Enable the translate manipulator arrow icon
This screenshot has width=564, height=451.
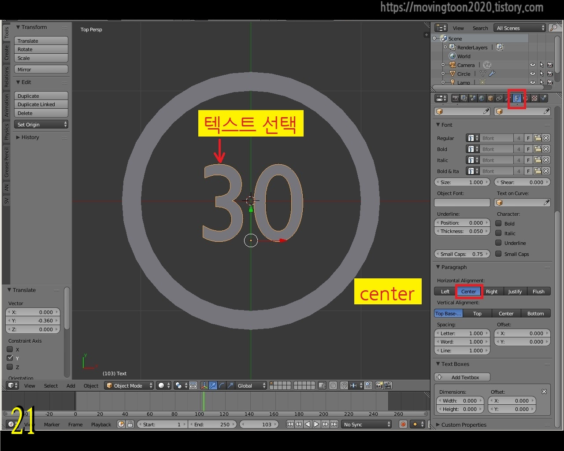click(x=213, y=385)
